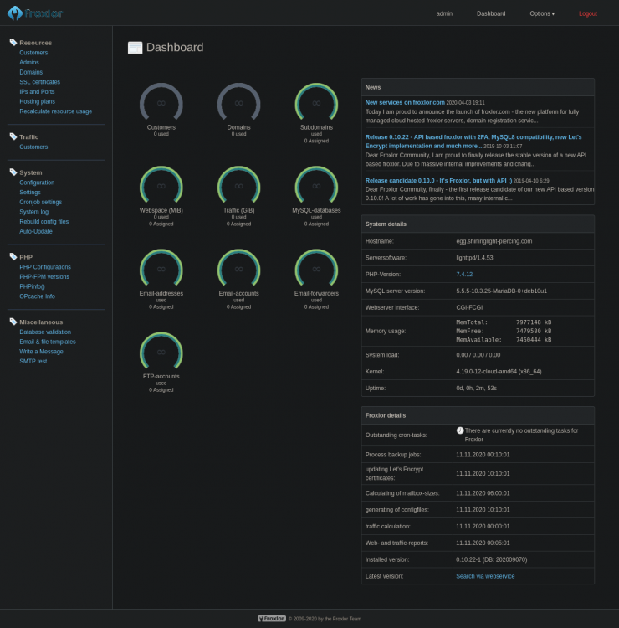Viewport: 619px width, 628px height.
Task: Click the Froxlor logo in header
Action: tap(35, 13)
